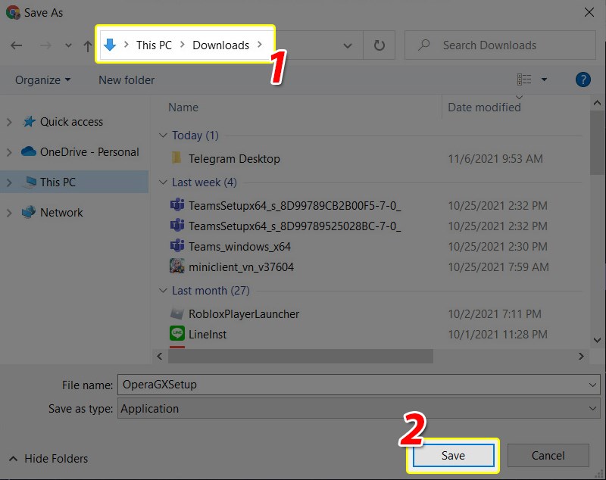
Task: Select TeamsSetupx64_s_8D99789525028BC-7-0_ file
Action: point(295,226)
